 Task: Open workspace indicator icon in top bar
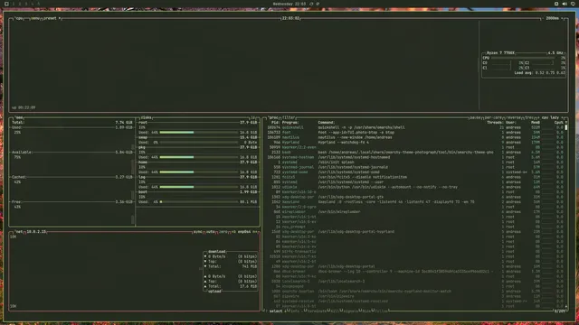6,4
